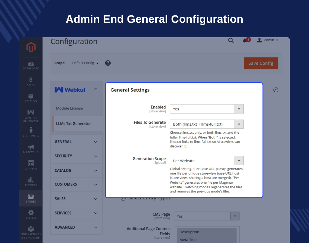Click the Magento logo icon

(x=31, y=47)
